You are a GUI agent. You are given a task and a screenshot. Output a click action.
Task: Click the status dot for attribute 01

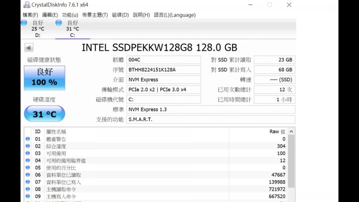point(28,139)
